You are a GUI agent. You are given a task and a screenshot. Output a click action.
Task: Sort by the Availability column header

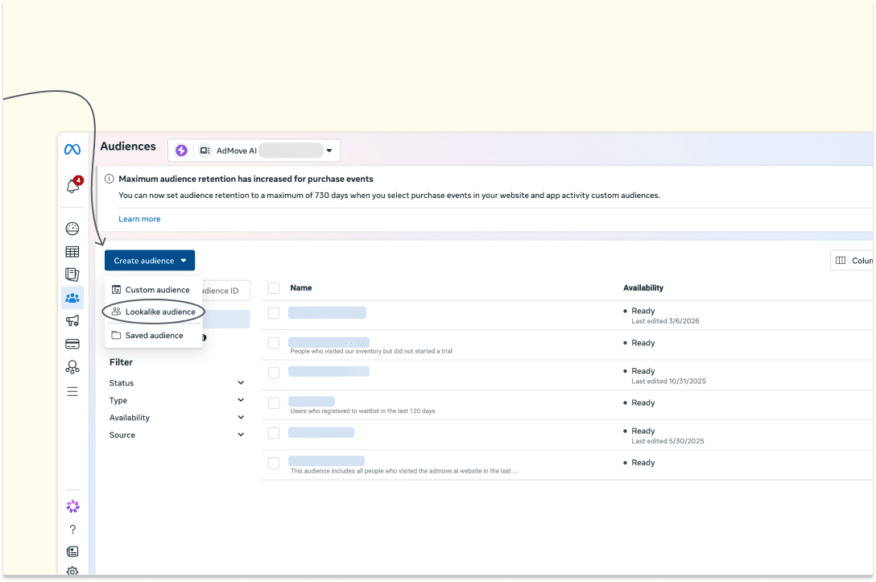(x=643, y=287)
